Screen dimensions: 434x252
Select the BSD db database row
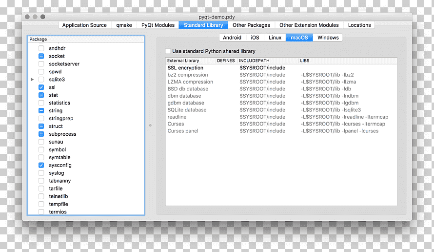click(x=281, y=89)
